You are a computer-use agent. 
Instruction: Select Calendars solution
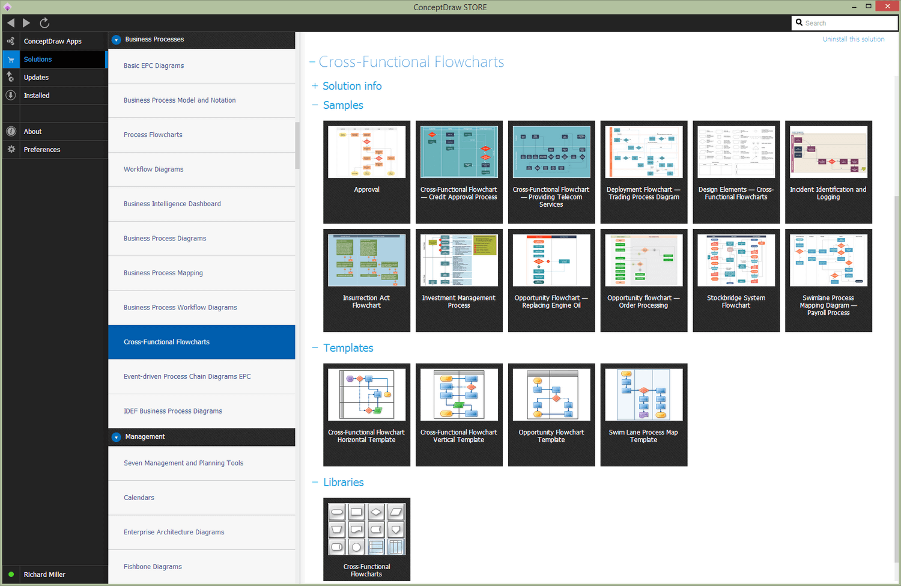click(x=202, y=498)
